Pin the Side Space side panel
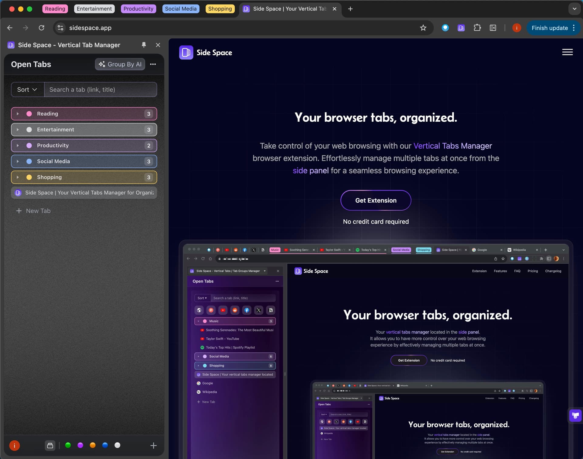Screen dimensions: 583x459 144,45
